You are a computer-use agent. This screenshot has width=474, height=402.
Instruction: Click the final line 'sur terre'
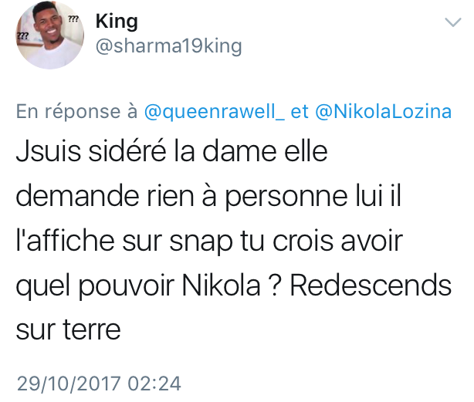point(68,329)
